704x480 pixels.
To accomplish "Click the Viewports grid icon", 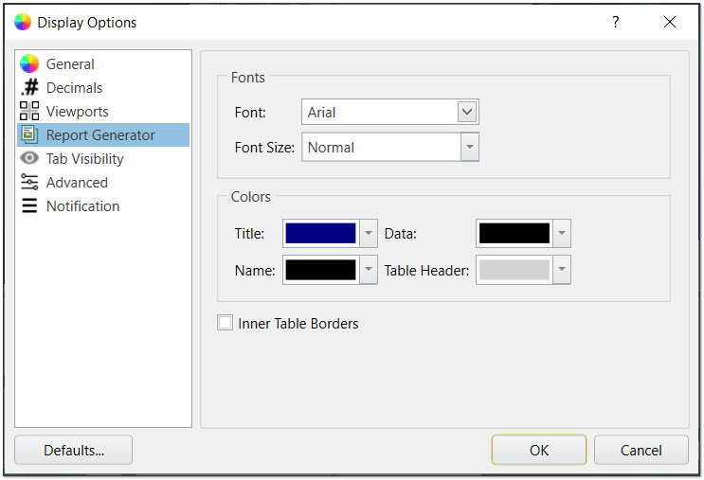I will coord(29,111).
